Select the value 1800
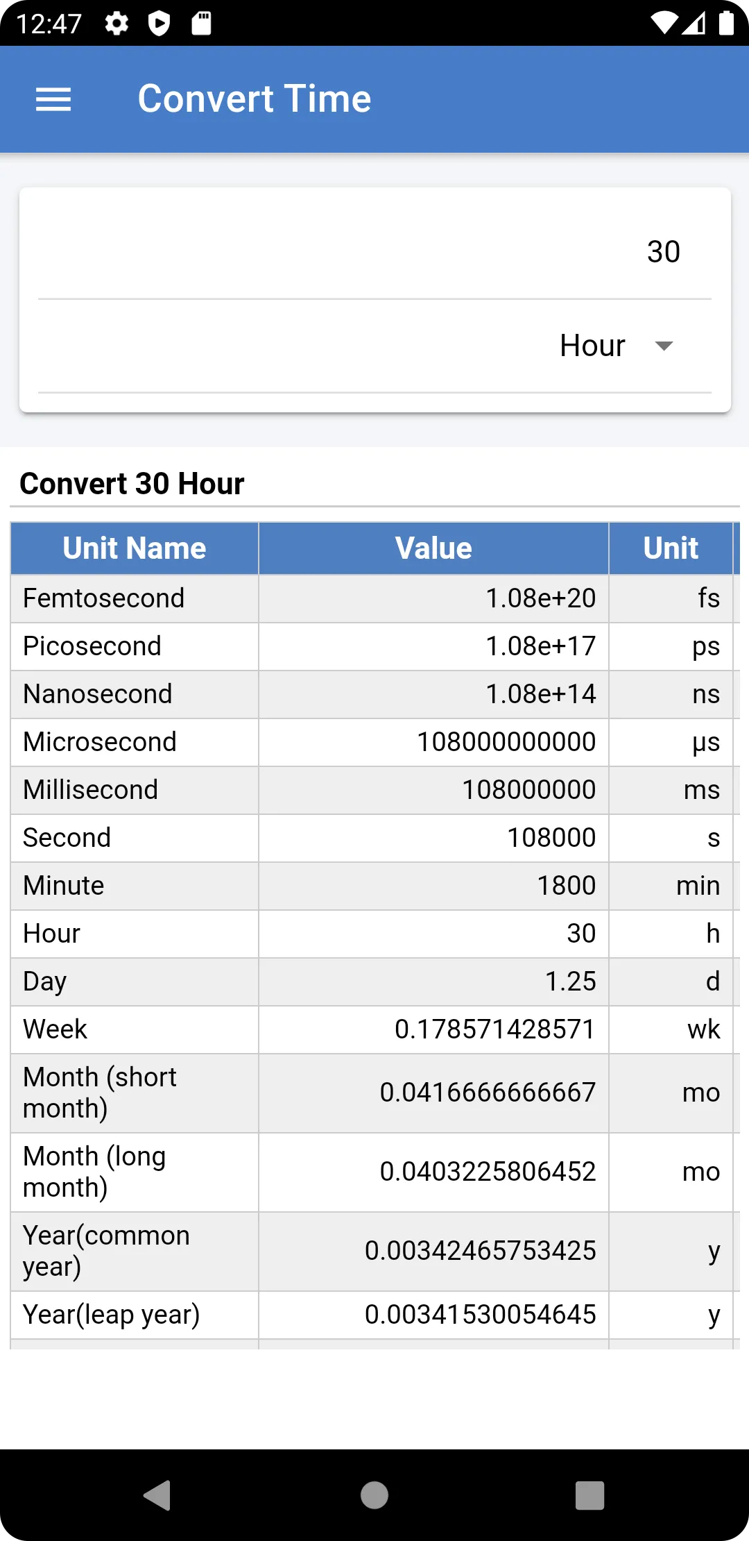Screen dimensions: 749x1541 coord(567,886)
